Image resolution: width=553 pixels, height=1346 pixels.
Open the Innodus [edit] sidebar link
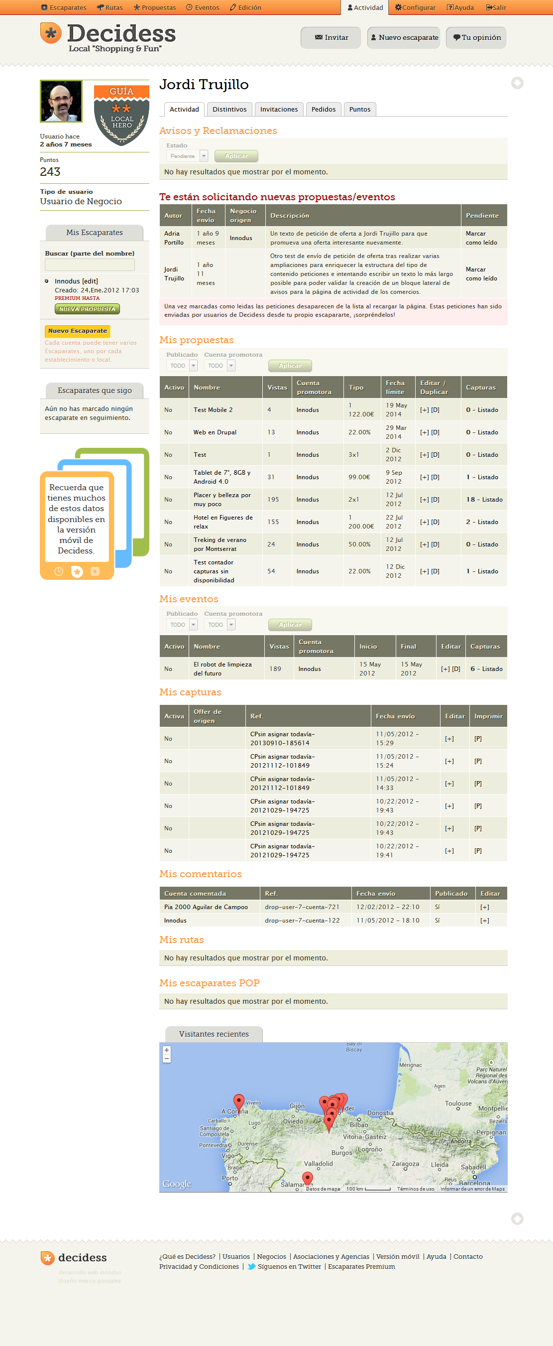(76, 281)
